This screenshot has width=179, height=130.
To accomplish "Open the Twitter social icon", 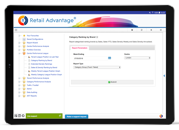I will [23, 116].
